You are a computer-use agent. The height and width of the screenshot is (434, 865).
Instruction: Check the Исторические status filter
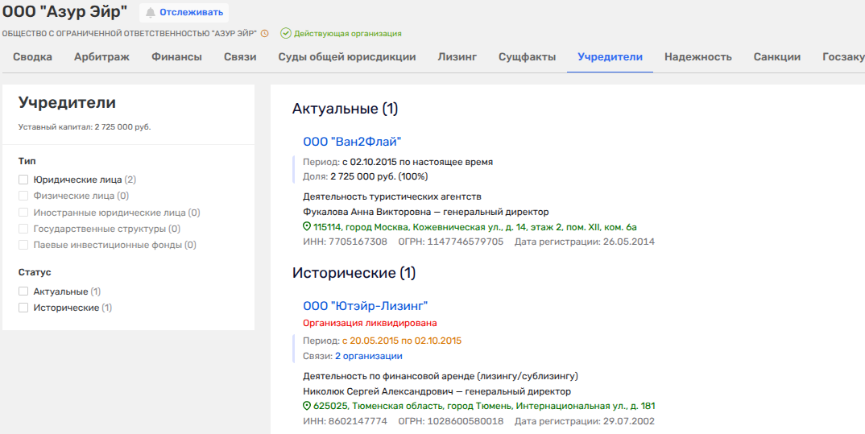click(x=23, y=308)
